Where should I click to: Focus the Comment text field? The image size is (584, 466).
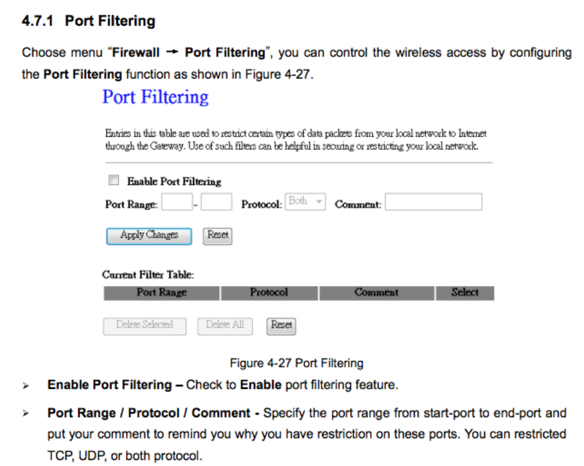(x=433, y=202)
